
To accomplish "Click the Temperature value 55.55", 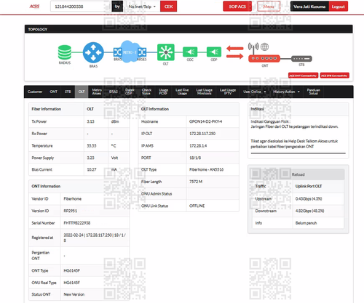I will click(x=92, y=146).
